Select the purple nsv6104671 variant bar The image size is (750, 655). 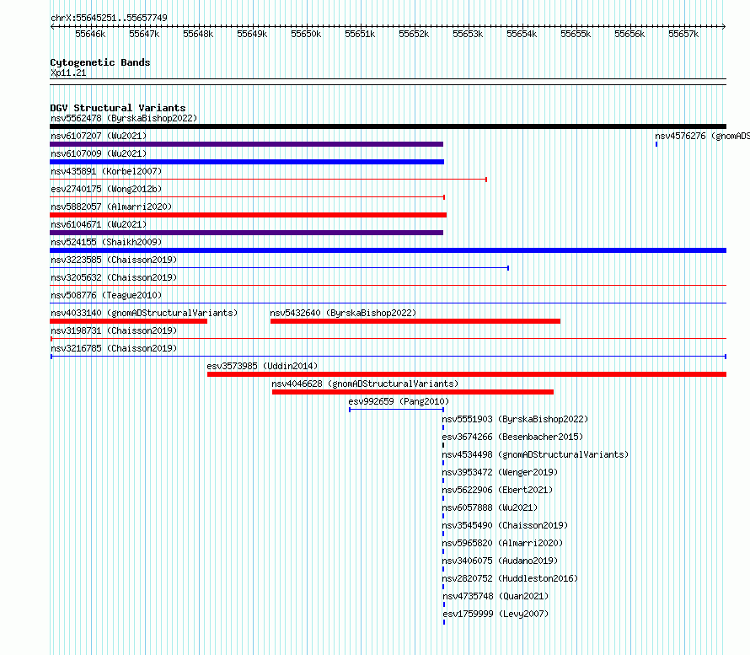246,233
